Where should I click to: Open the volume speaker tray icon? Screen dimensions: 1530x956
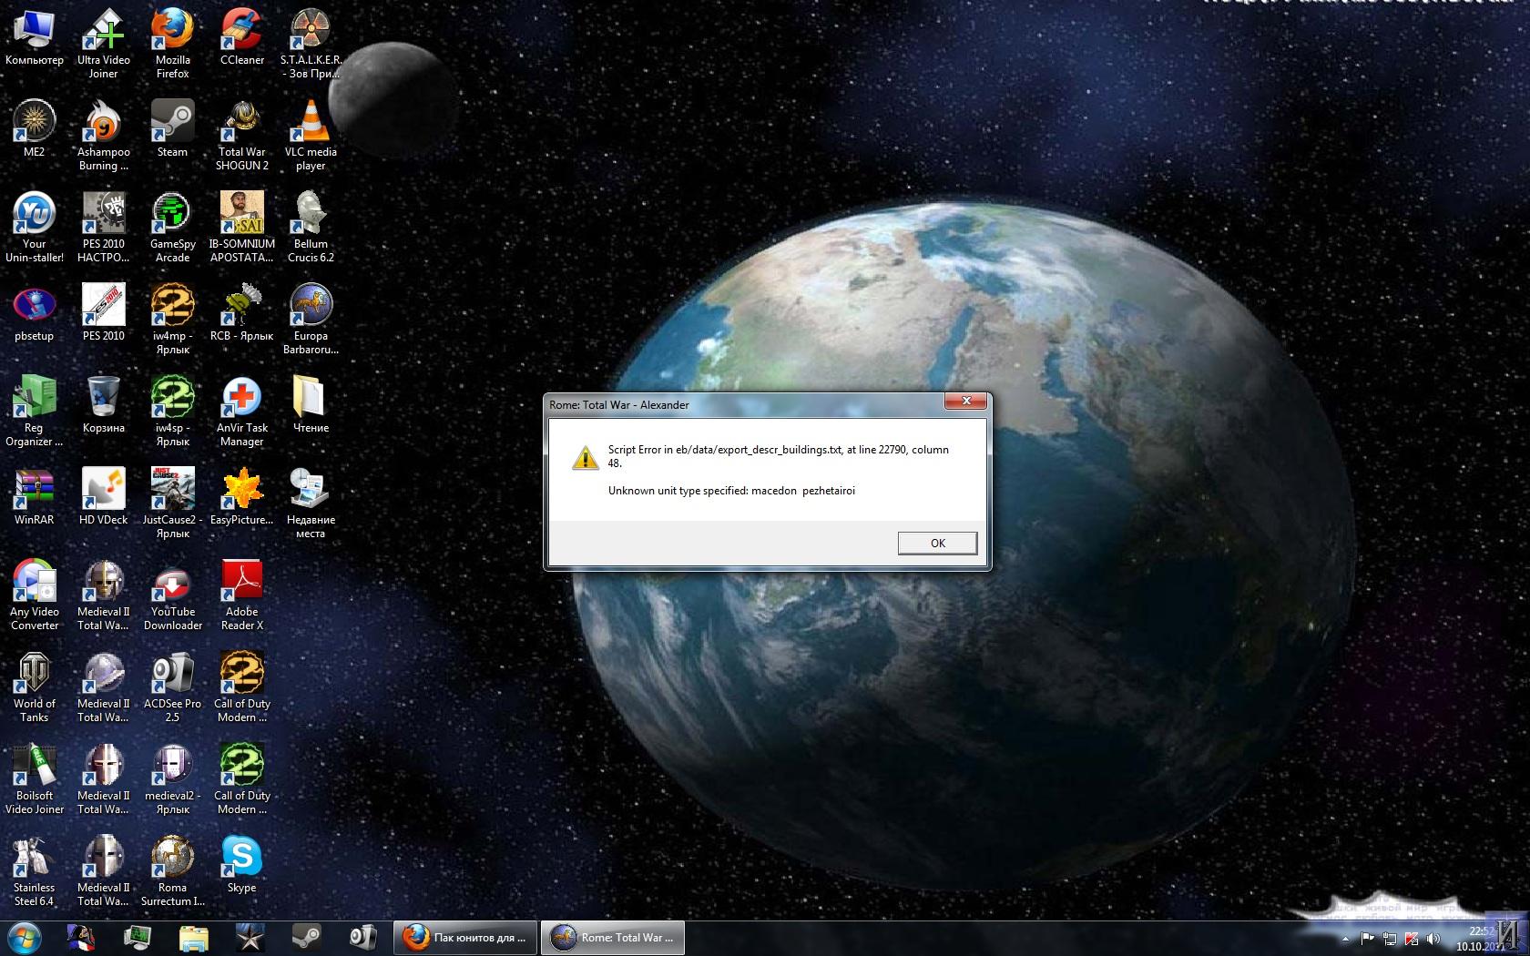(1433, 938)
